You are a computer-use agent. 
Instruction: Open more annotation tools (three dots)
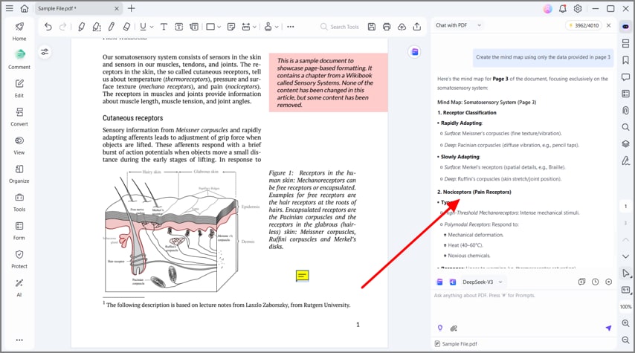(x=291, y=27)
